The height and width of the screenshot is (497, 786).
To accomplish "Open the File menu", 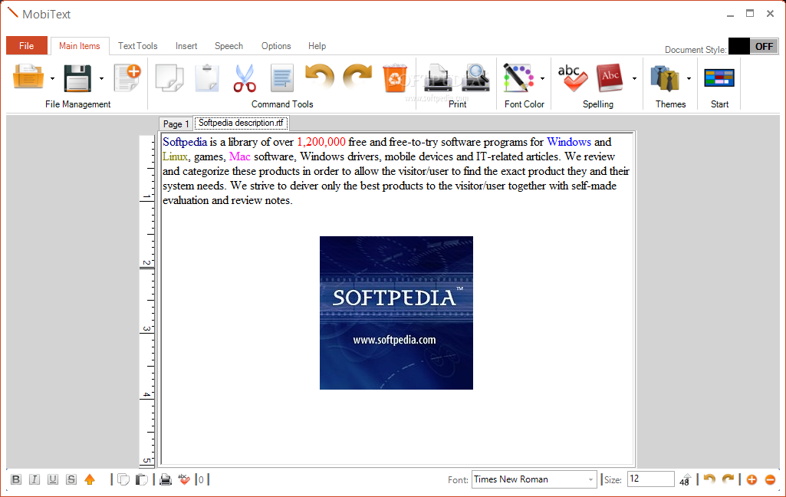I will (x=27, y=46).
